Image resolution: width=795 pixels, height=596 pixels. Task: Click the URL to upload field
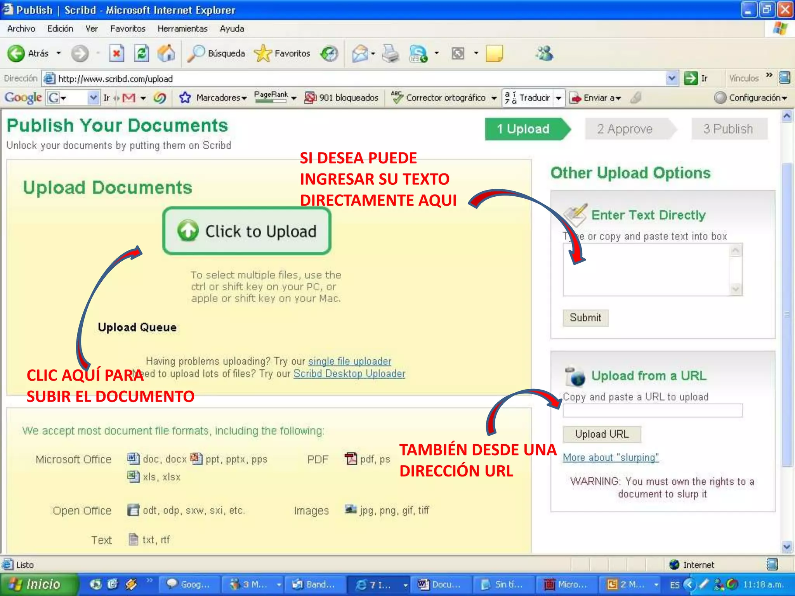(653, 410)
